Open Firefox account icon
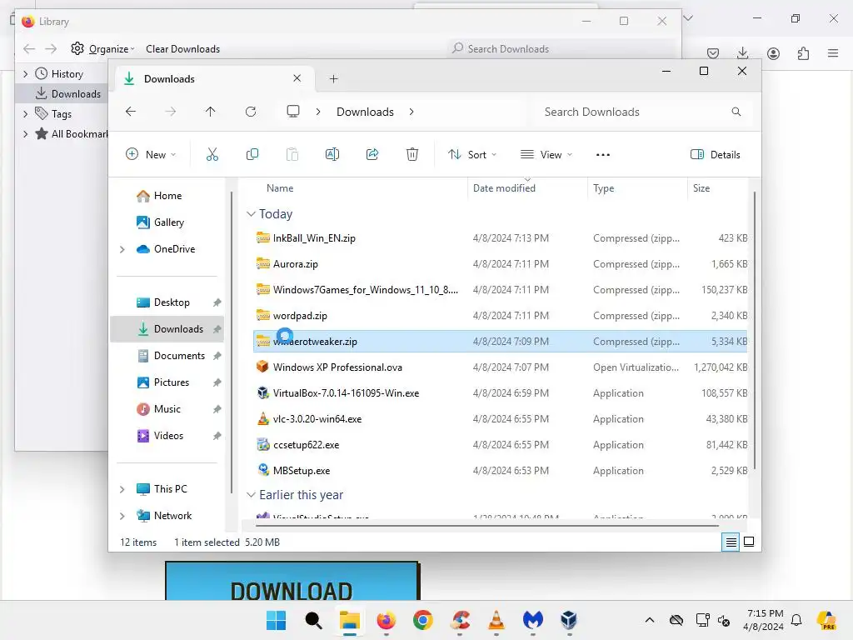Viewport: 853px width, 640px height. [773, 53]
